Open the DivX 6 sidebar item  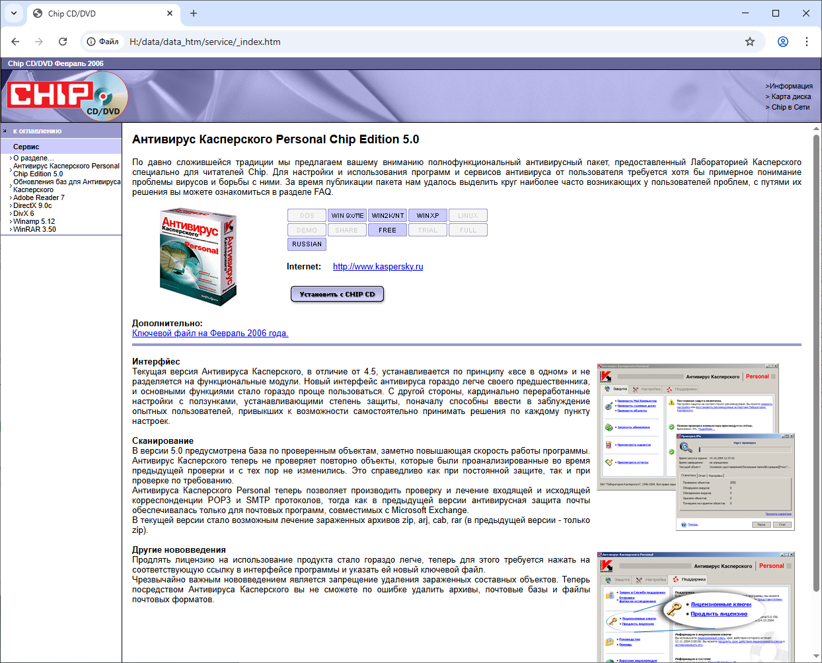pos(23,213)
